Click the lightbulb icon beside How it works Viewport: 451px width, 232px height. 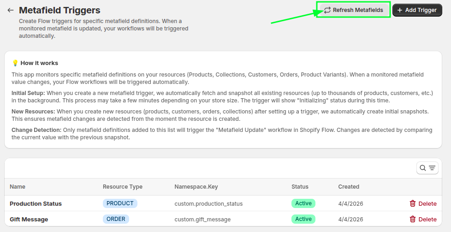(15, 63)
